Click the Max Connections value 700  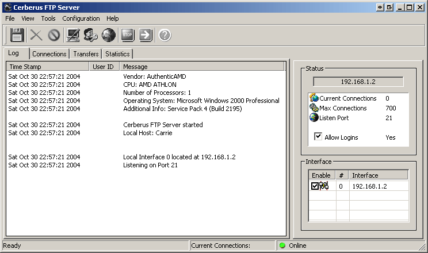pyautogui.click(x=391, y=108)
